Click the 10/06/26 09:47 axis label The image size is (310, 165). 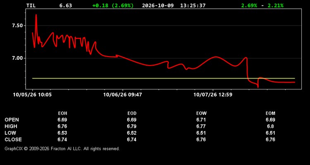point(123,95)
